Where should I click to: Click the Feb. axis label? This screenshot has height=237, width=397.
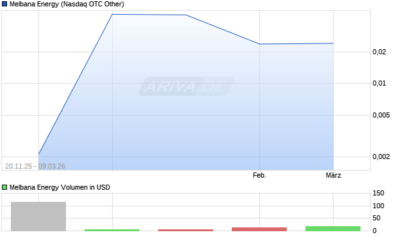tap(259, 175)
